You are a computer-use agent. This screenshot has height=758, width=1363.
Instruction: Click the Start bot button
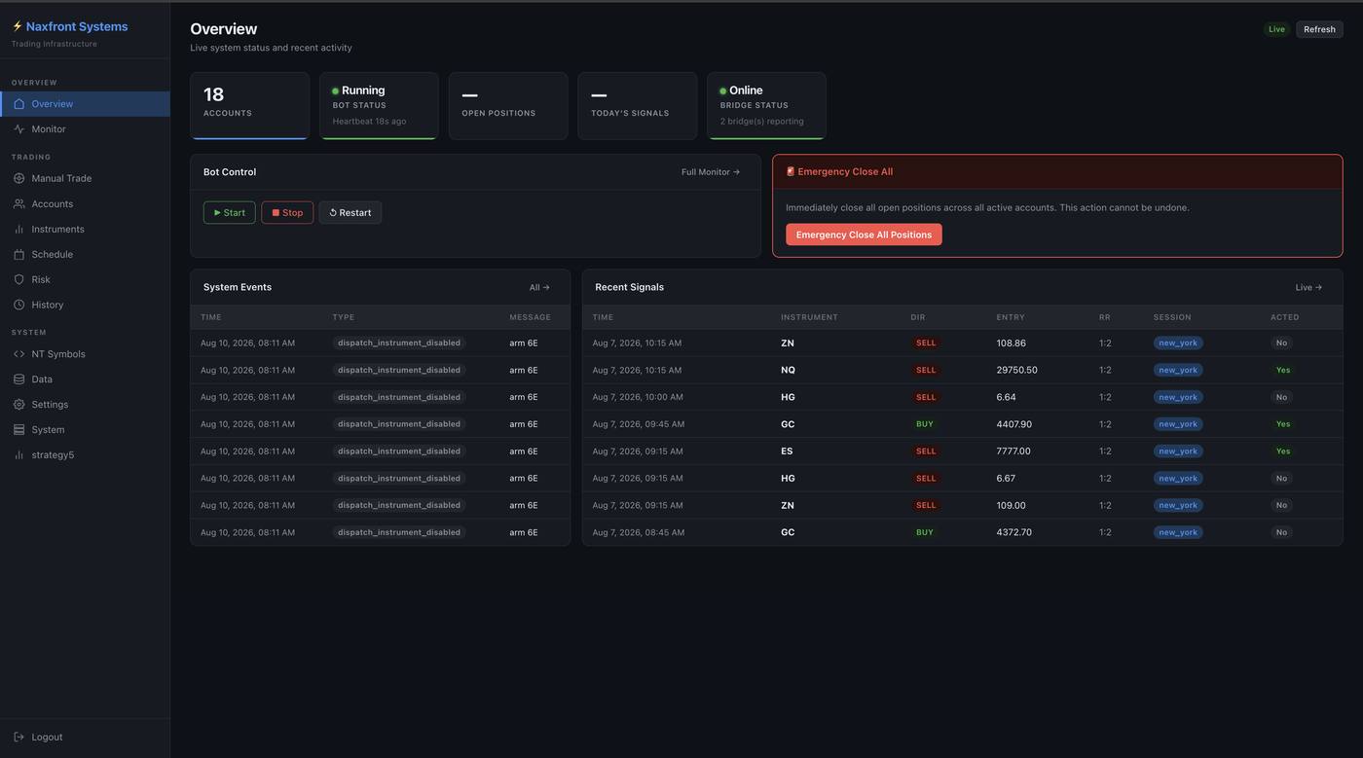pyautogui.click(x=230, y=213)
